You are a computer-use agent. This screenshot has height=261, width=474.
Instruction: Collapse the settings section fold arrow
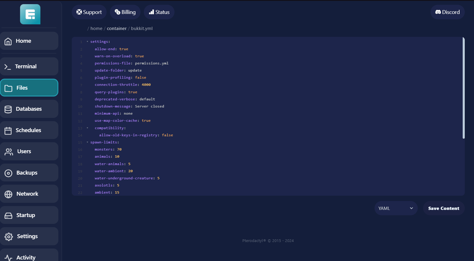pos(87,42)
